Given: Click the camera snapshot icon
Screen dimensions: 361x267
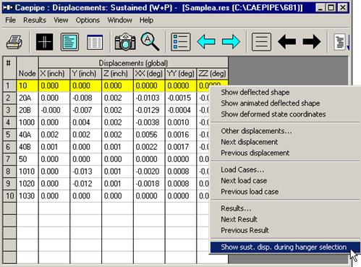Looking at the screenshot, I should [125, 42].
